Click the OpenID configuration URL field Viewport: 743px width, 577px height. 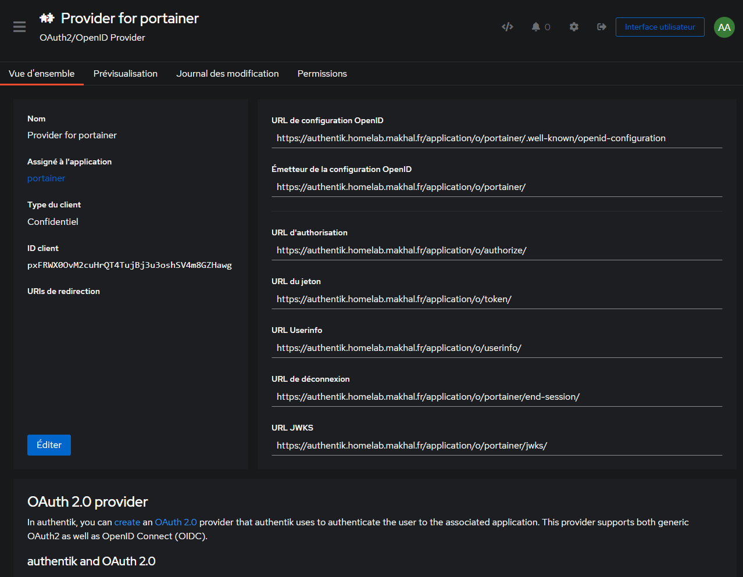[x=497, y=138]
